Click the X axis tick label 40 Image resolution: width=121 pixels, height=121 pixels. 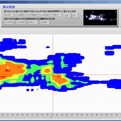click(x=52, y=115)
